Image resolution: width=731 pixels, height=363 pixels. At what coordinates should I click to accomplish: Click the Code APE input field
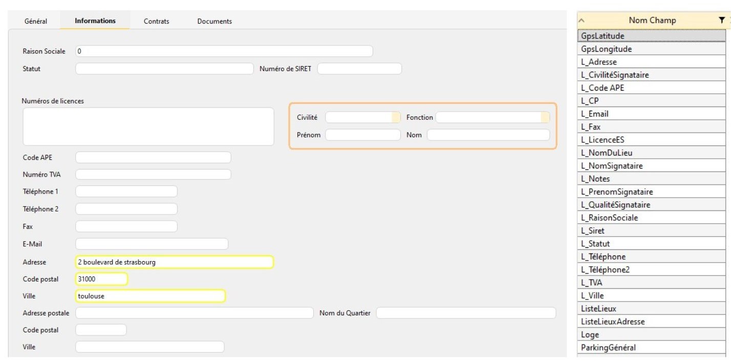[153, 158]
